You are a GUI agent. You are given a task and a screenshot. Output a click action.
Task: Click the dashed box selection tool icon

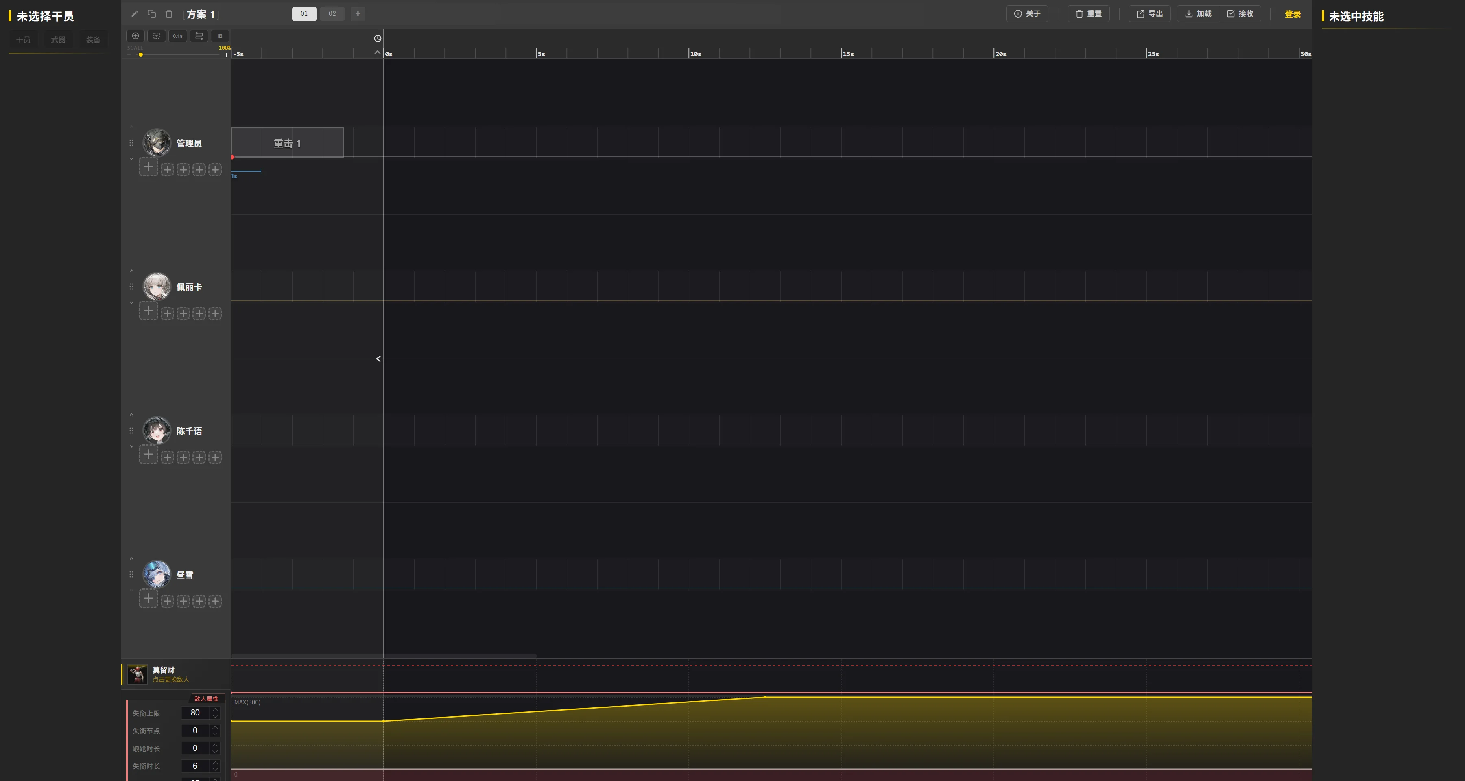click(x=156, y=36)
